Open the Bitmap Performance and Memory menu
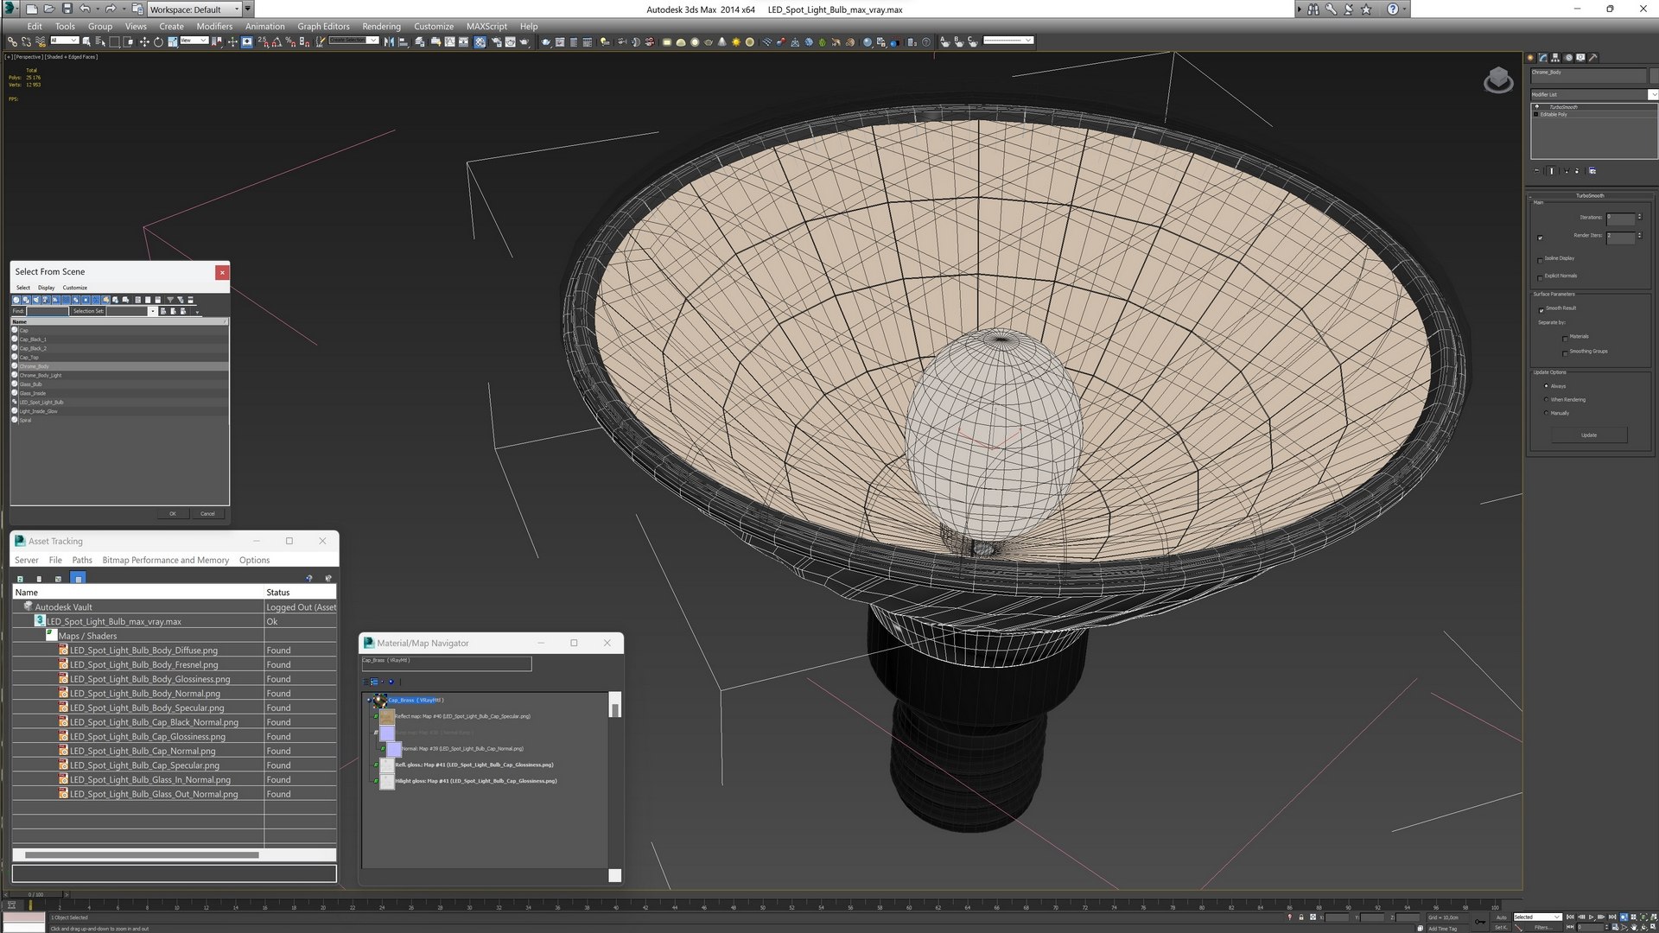1659x933 pixels. 165,560
